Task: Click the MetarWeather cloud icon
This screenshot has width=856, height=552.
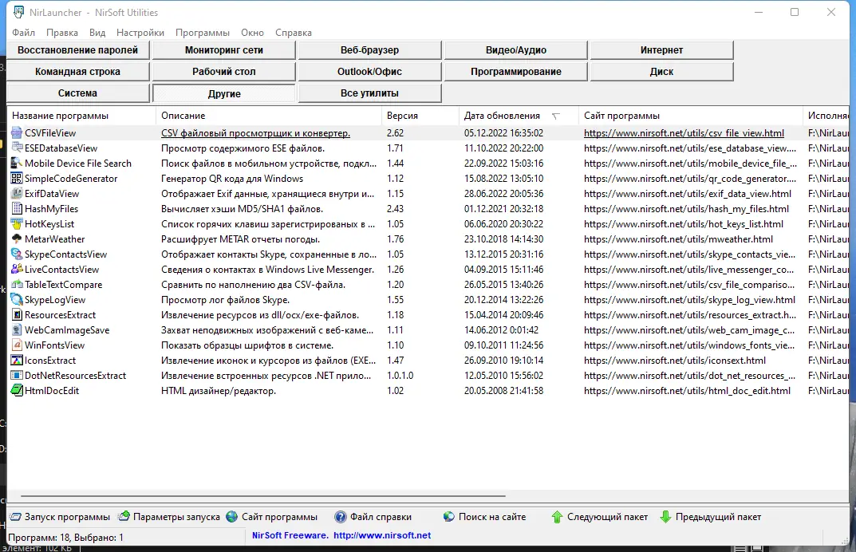Action: pos(17,239)
